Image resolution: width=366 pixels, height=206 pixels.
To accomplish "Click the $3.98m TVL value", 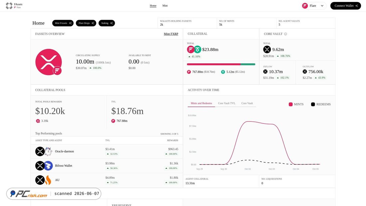I will click(110, 163).
